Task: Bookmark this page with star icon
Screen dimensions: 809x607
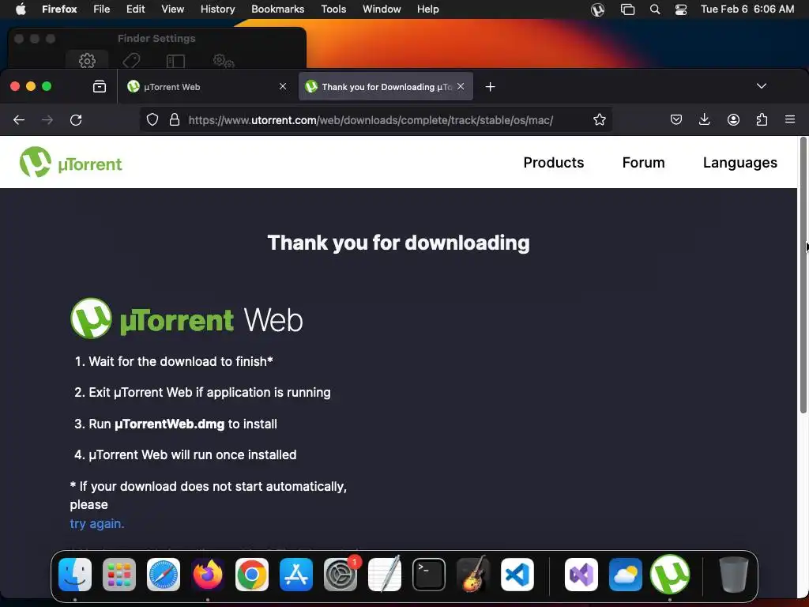Action: [x=599, y=120]
